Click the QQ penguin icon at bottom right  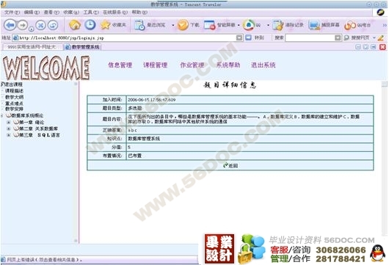point(377,253)
